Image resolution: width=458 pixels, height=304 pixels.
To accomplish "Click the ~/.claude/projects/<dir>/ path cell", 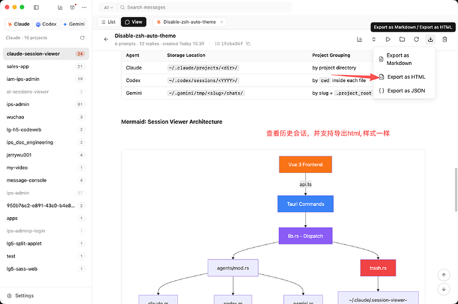I will [x=203, y=68].
